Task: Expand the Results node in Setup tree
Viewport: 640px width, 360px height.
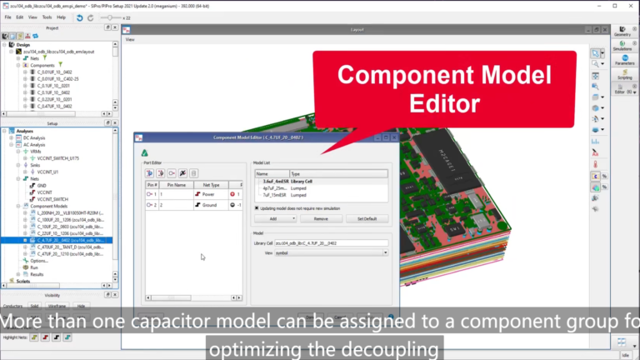Action: pyautogui.click(x=18, y=274)
